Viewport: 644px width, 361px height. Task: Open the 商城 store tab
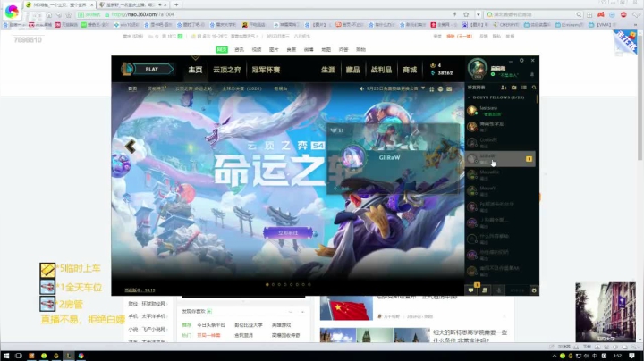pyautogui.click(x=410, y=70)
